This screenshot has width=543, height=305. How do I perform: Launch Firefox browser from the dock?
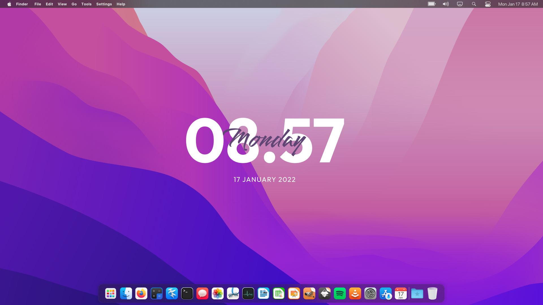[x=141, y=294]
